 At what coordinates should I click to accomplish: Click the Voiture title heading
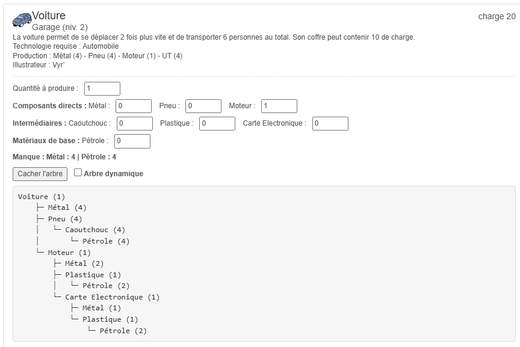pos(49,16)
